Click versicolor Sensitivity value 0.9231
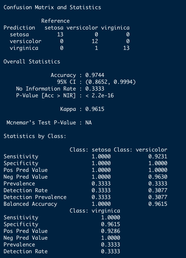 158,156
